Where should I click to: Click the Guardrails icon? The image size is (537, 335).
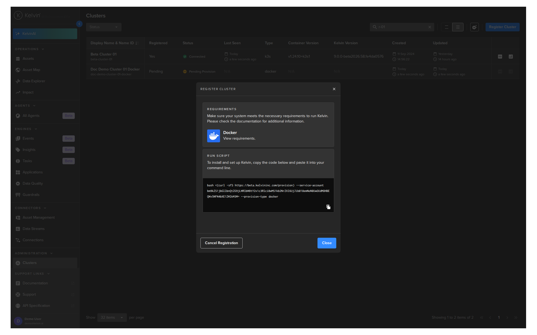point(18,195)
